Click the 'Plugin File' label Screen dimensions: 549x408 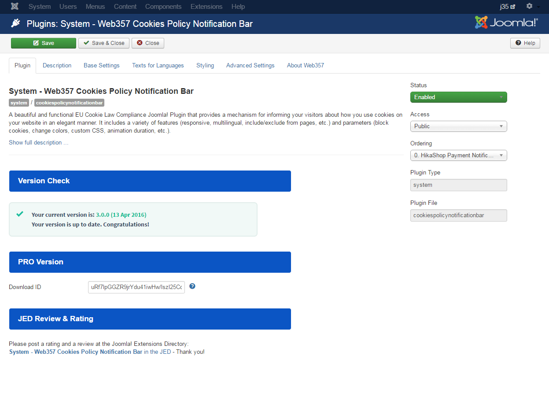pos(424,203)
